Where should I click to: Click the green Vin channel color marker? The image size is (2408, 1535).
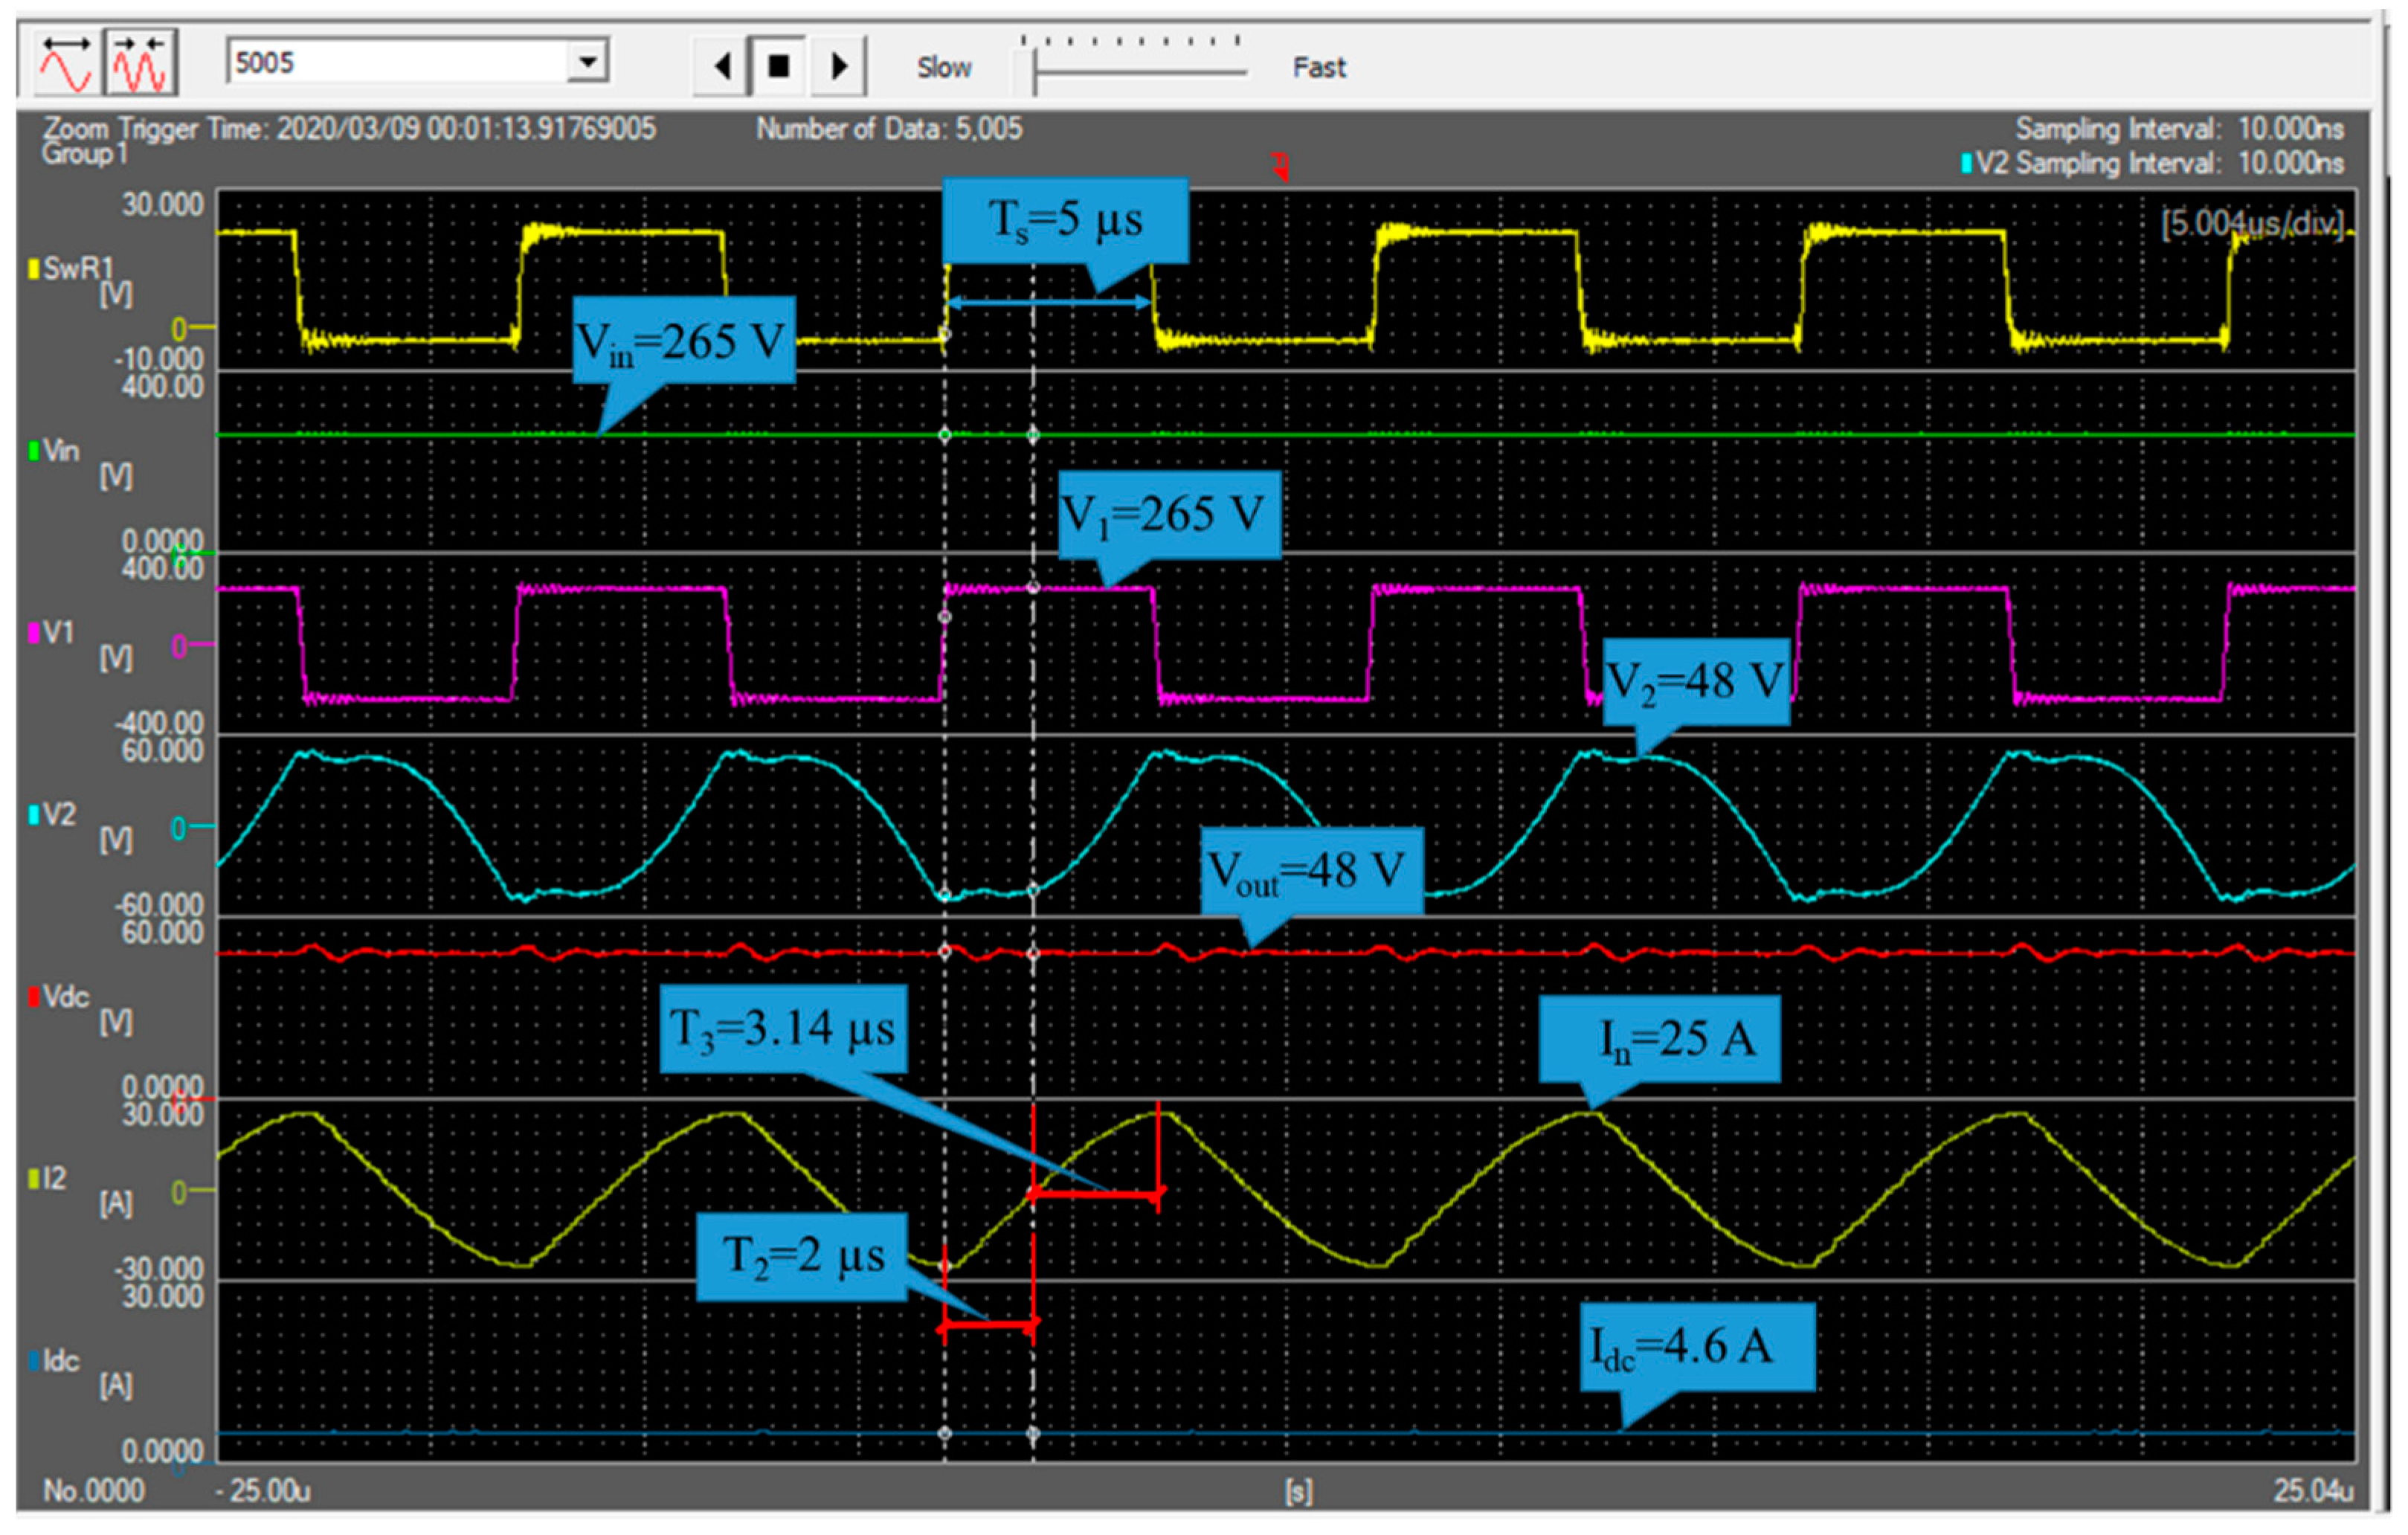coord(33,451)
